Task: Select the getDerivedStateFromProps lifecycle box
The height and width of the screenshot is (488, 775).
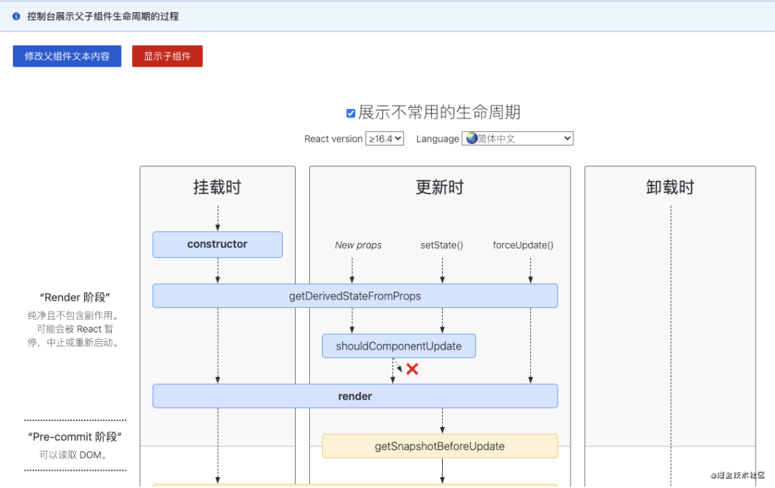Action: pyautogui.click(x=354, y=295)
